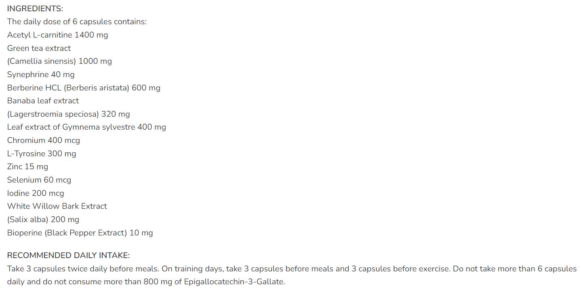Image resolution: width=581 pixels, height=292 pixels.
Task: Click the Zinc 15 mg entry
Action: pyautogui.click(x=27, y=167)
